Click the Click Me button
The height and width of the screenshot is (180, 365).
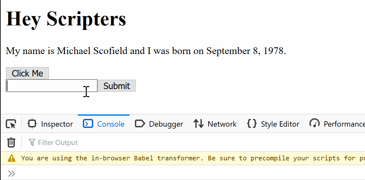[27, 73]
